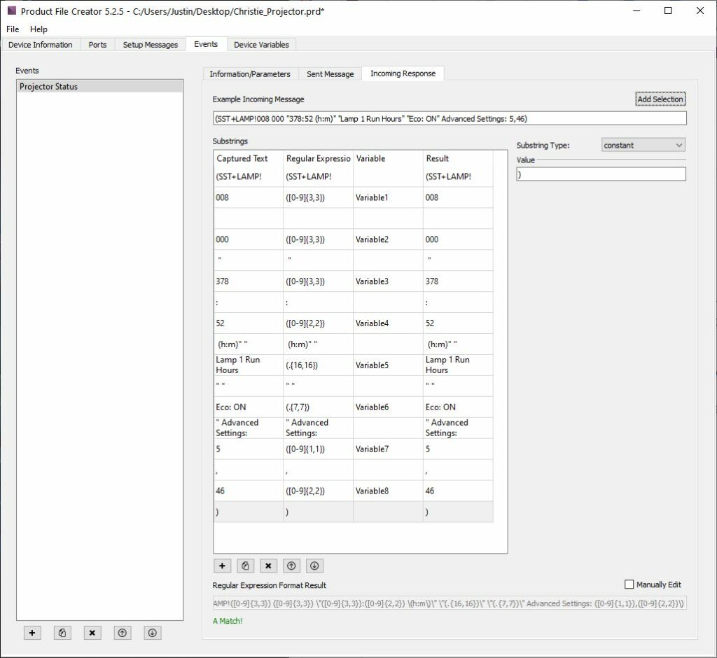
Task: Duplicate the Projector Status event
Action: (x=62, y=633)
